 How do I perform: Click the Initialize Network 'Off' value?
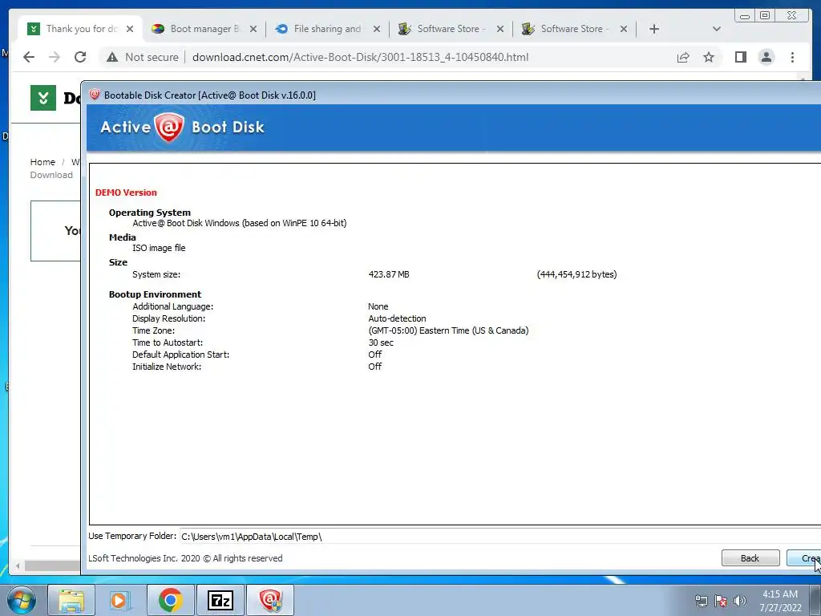[x=375, y=367]
